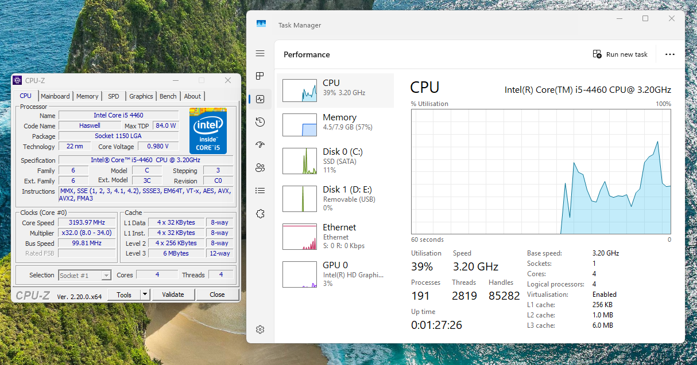Image resolution: width=697 pixels, height=365 pixels.
Task: Select the Memory performance entry
Action: click(335, 125)
